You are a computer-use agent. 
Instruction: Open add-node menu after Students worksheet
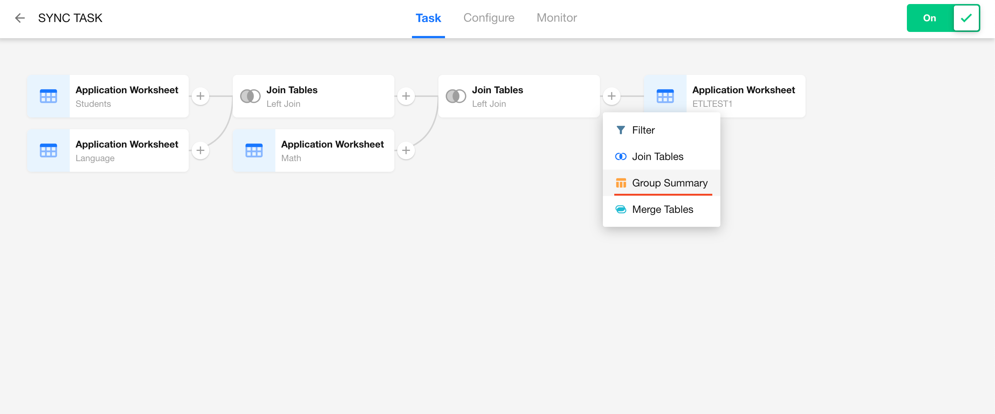point(200,96)
